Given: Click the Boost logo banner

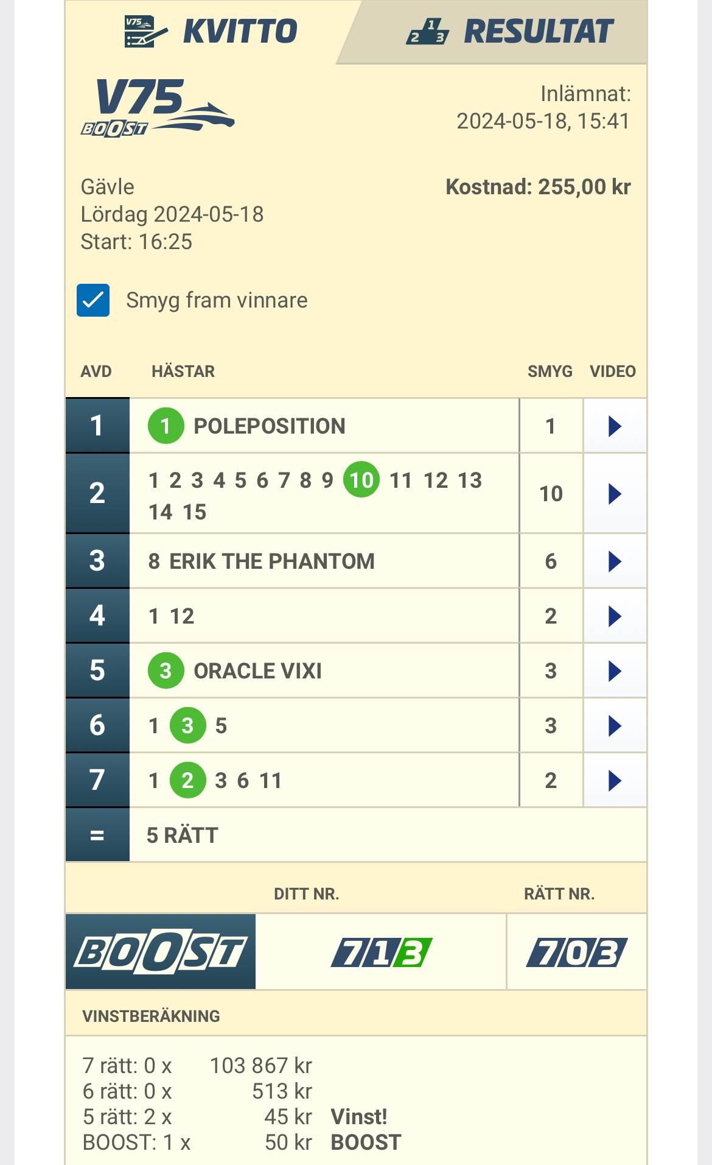Looking at the screenshot, I should (161, 951).
